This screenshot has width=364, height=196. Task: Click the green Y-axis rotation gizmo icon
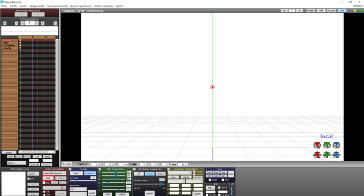[326, 145]
